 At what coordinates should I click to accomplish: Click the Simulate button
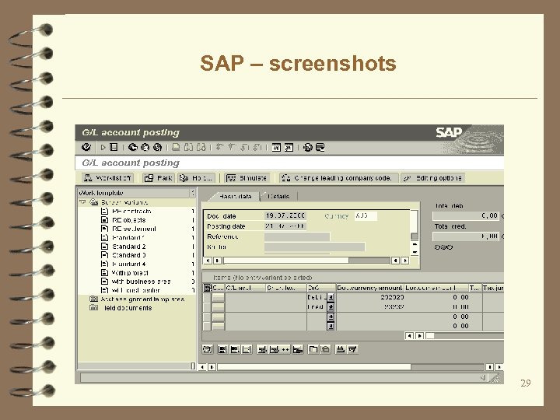247,178
